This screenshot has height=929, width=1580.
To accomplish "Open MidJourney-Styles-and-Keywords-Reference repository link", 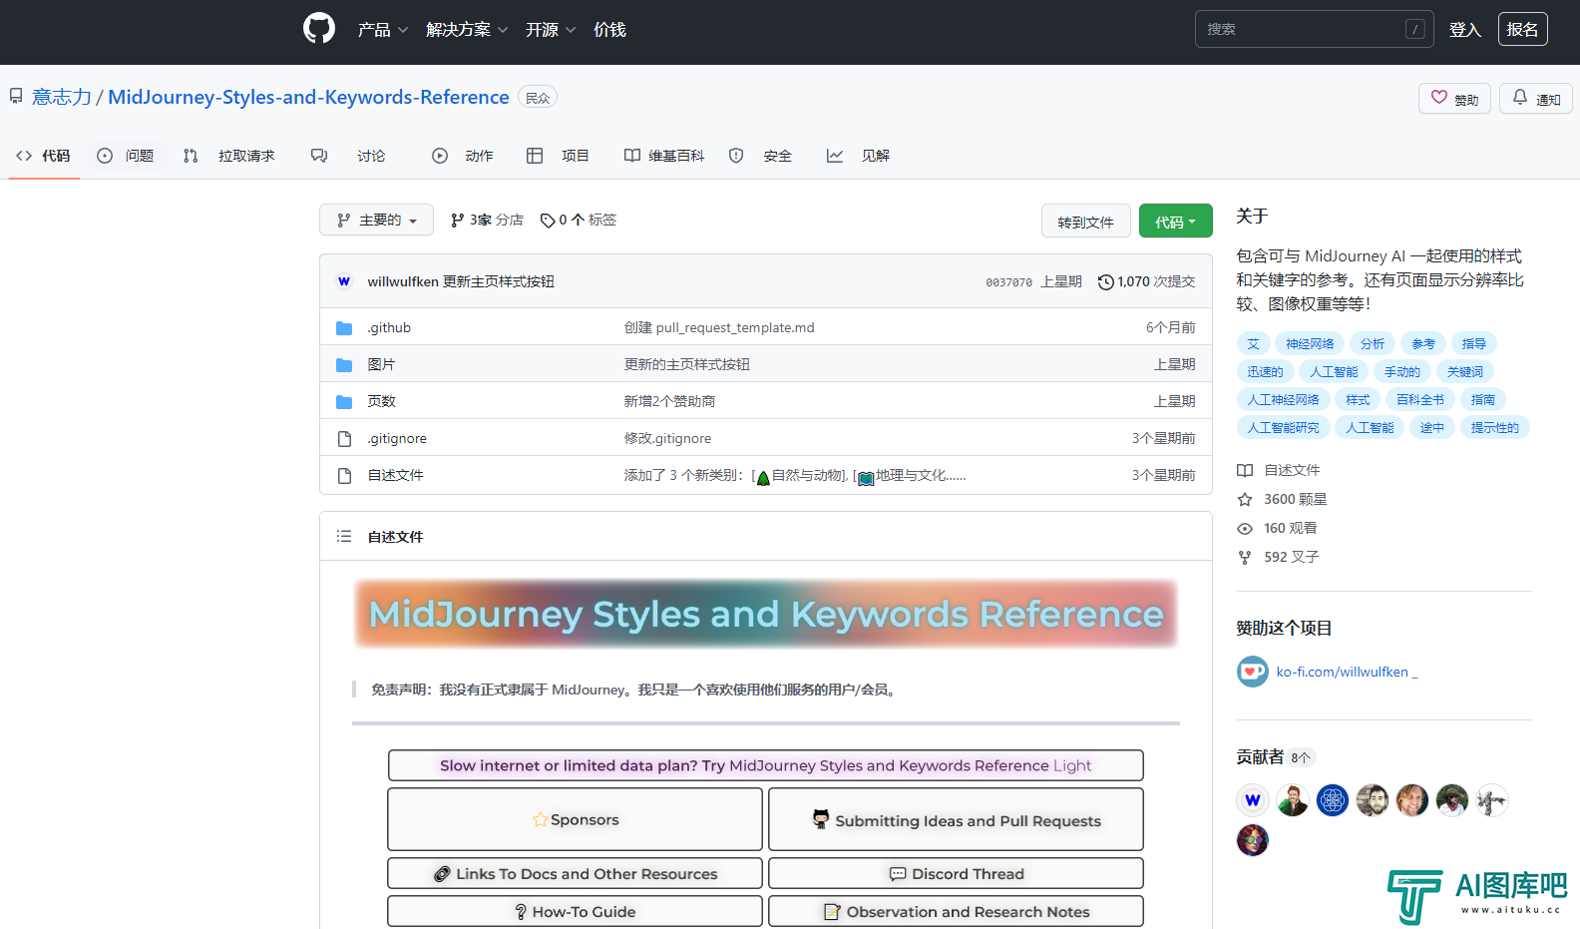I will coord(308,97).
